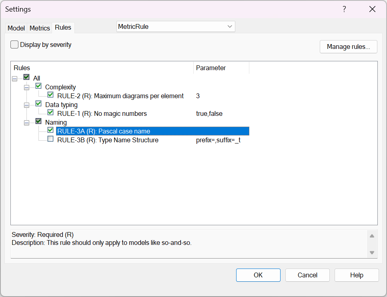This screenshot has width=387, height=297.
Task: Collapse the Data typing group
Action: click(26, 105)
